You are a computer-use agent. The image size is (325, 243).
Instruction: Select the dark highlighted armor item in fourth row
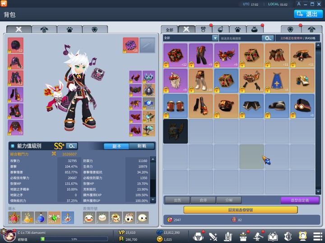click(x=176, y=131)
